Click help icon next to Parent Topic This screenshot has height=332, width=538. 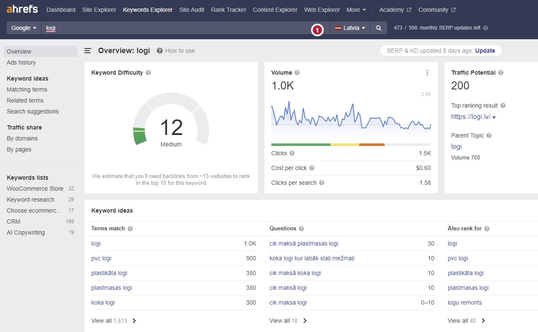(489, 135)
